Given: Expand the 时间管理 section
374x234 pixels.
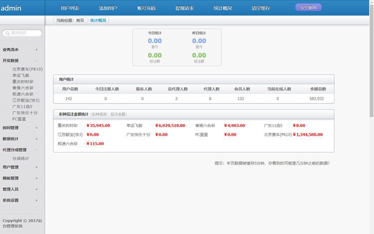Looking at the screenshot, I should (x=36, y=128).
